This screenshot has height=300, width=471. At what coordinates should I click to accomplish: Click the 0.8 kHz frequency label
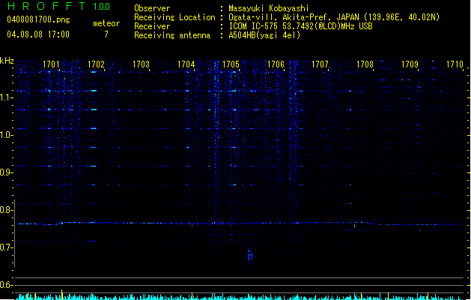(6, 210)
